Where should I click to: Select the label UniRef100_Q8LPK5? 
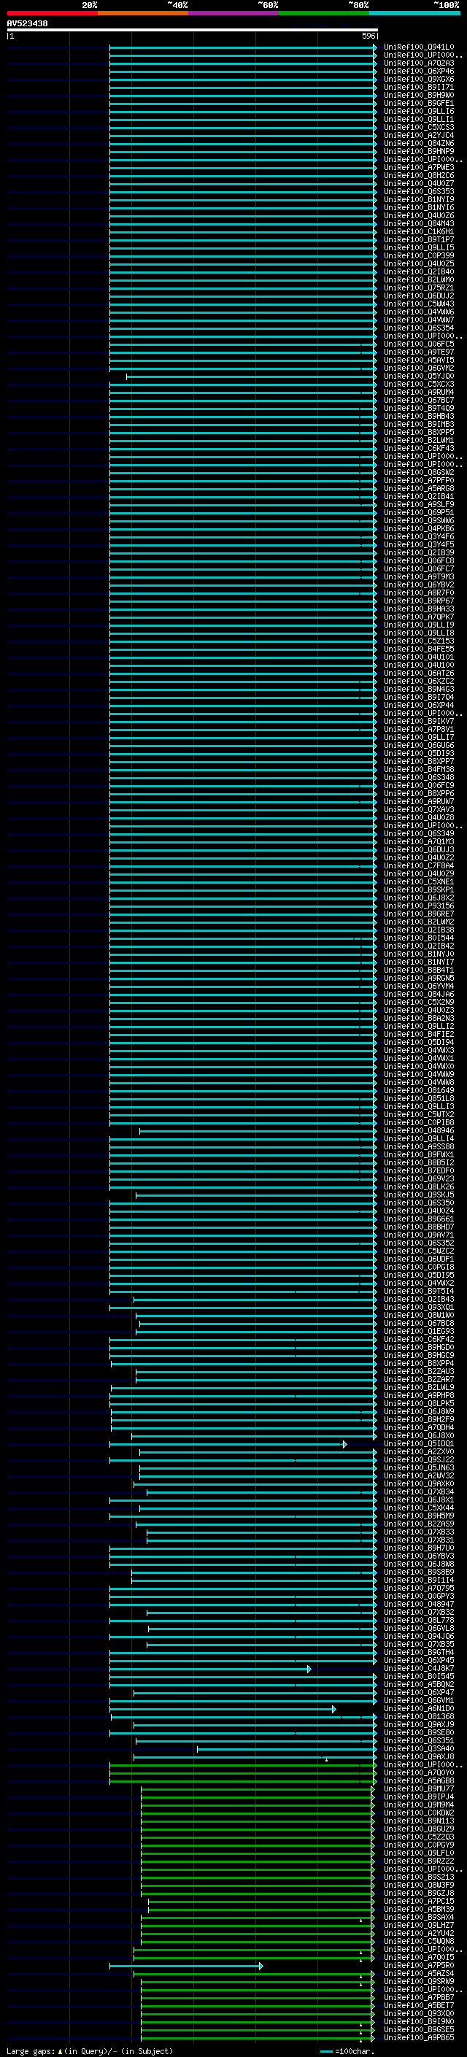pos(419,1404)
